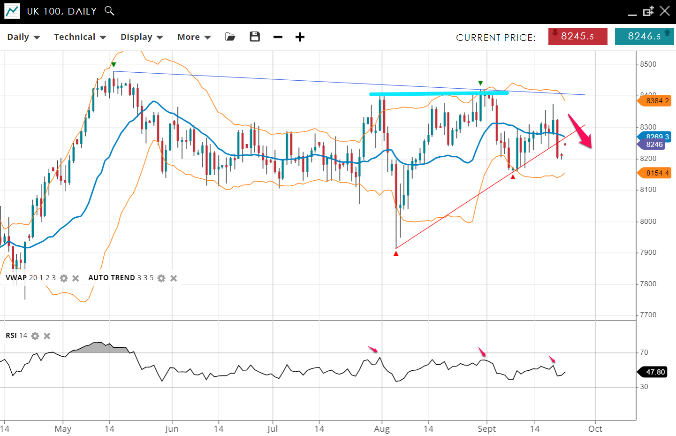Remove the RSI 14 indicator
Viewport: 676px width, 436px height.
(x=47, y=336)
